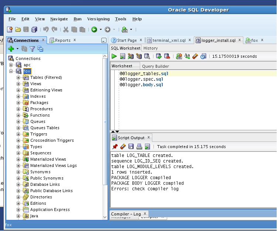This screenshot has height=231, width=277.
Task: Minimize the Connections panel
Action: tap(104, 40)
